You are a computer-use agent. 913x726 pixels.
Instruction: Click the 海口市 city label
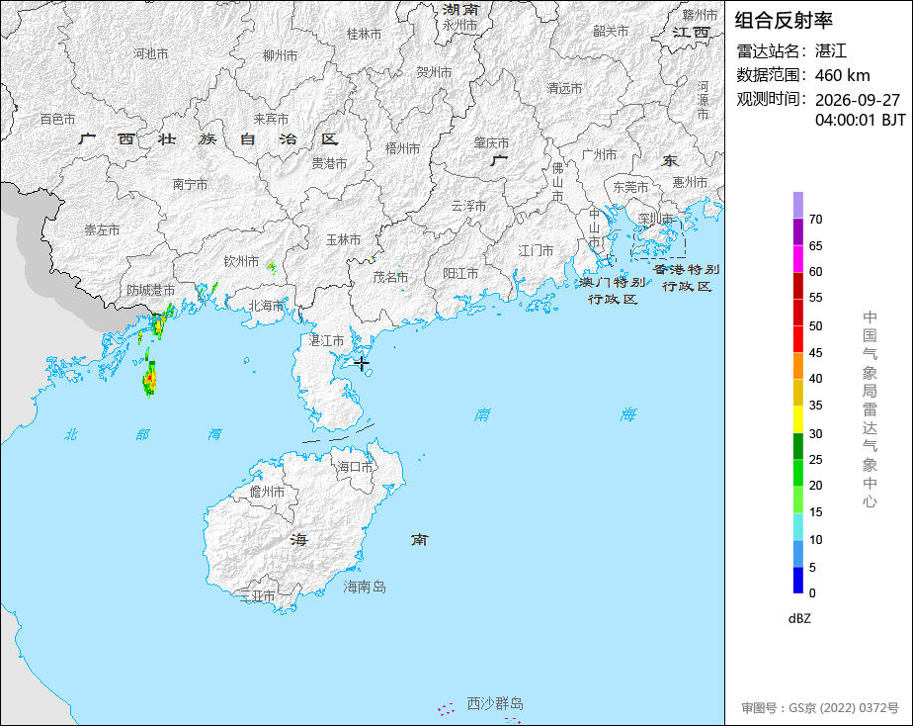coord(355,467)
